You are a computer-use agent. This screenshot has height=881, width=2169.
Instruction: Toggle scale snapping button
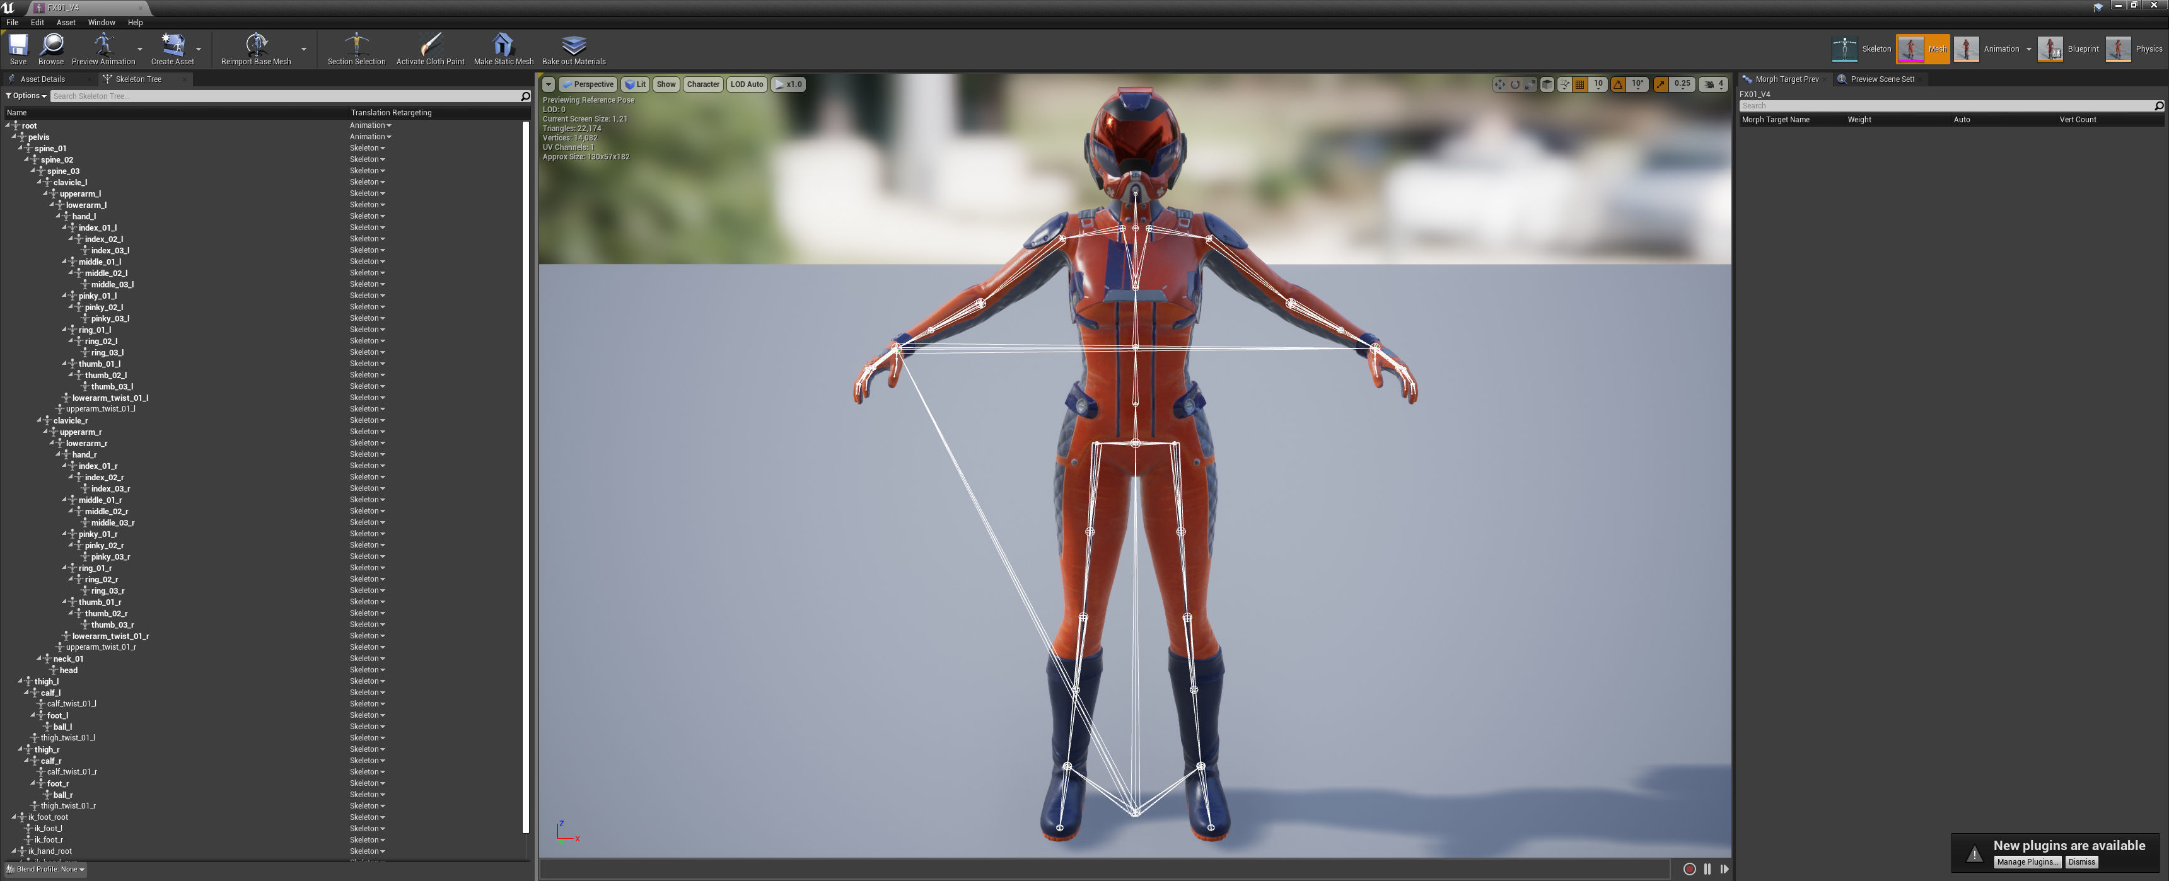click(1661, 84)
